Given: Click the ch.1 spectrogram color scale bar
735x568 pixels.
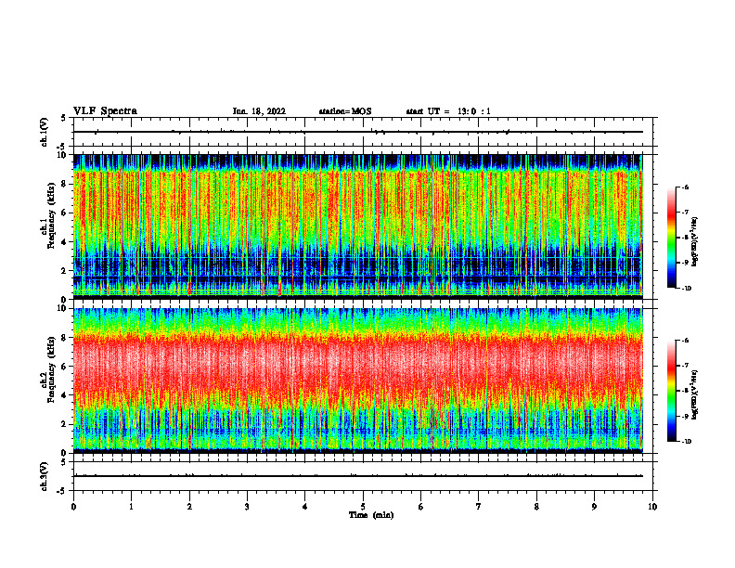Looking at the screenshot, I should click(671, 238).
